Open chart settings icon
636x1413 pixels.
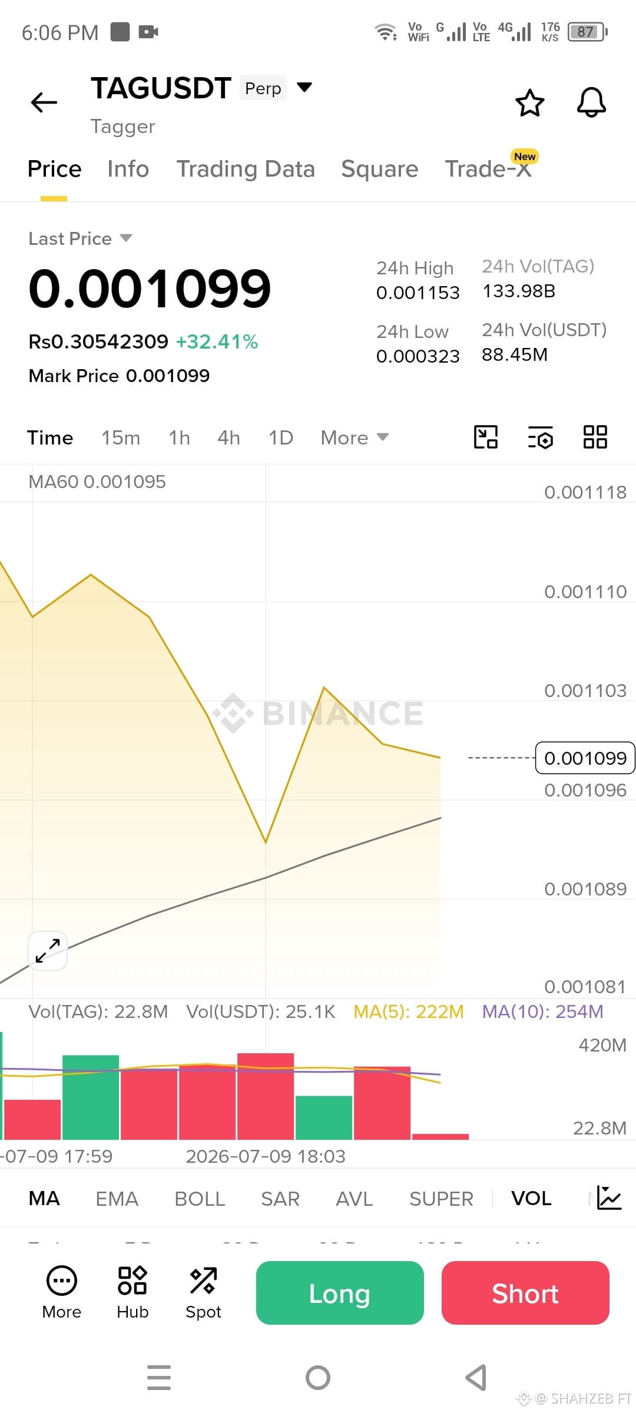[540, 437]
